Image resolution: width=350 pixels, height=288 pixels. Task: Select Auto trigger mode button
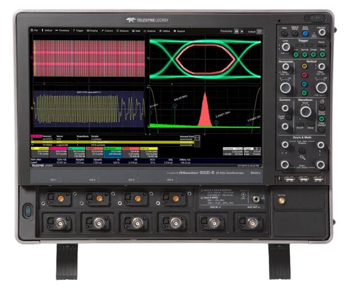coord(296,55)
